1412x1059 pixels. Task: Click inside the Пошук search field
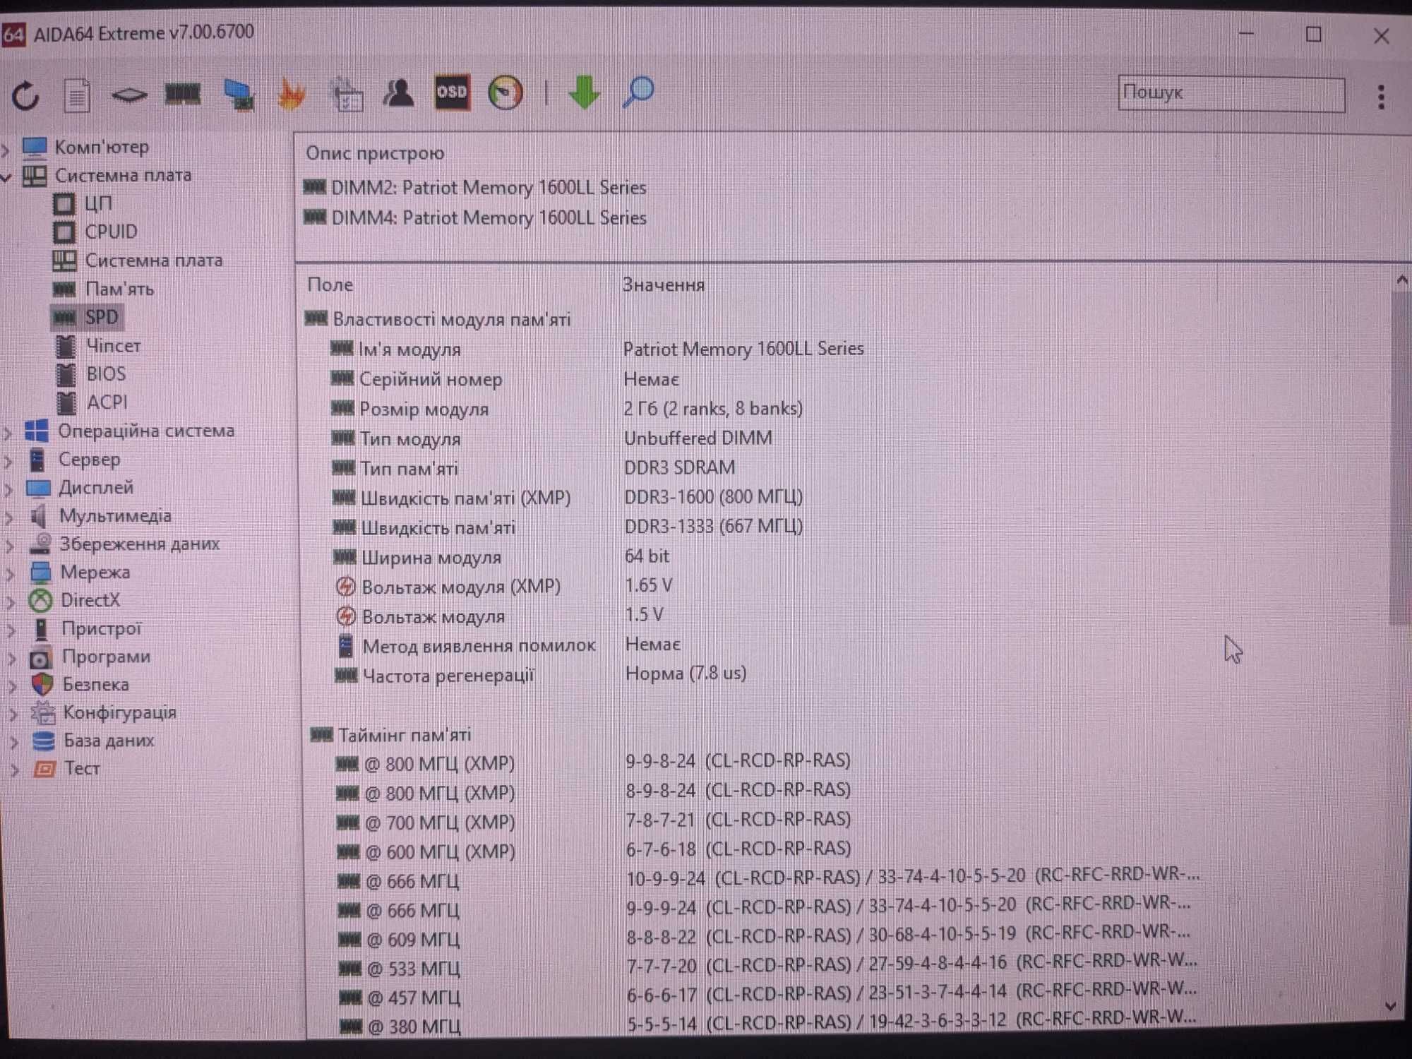[1231, 94]
